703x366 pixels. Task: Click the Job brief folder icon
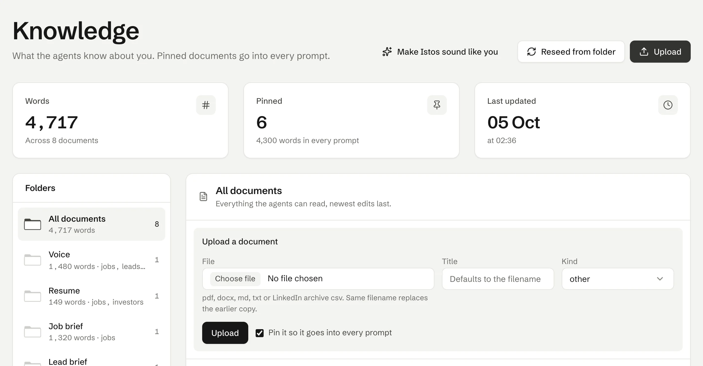click(33, 332)
